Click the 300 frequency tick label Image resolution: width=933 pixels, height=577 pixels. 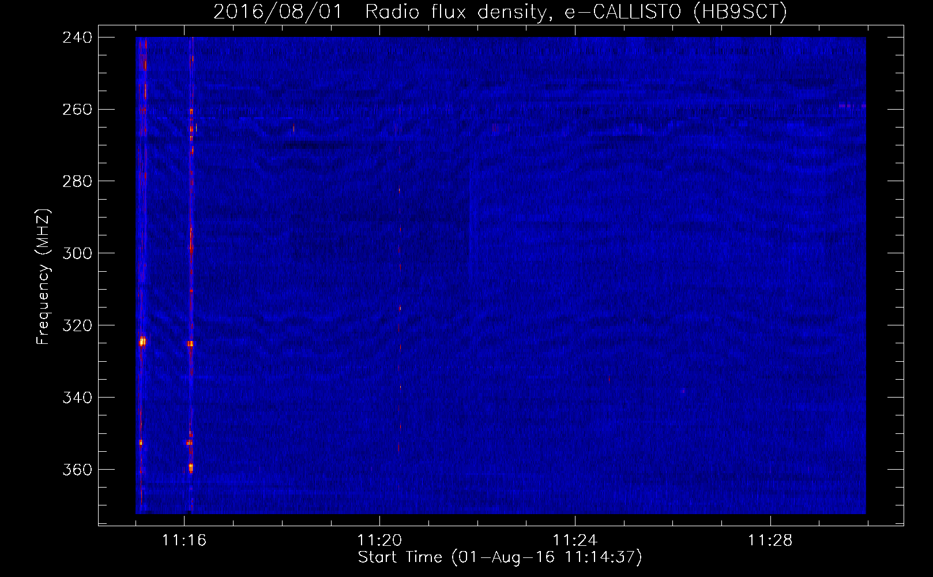point(77,254)
